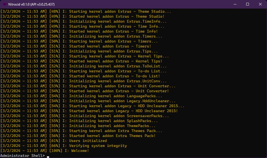267x158 pixels.
Task: Minimize the Nitrocid window
Action: (235, 4)
